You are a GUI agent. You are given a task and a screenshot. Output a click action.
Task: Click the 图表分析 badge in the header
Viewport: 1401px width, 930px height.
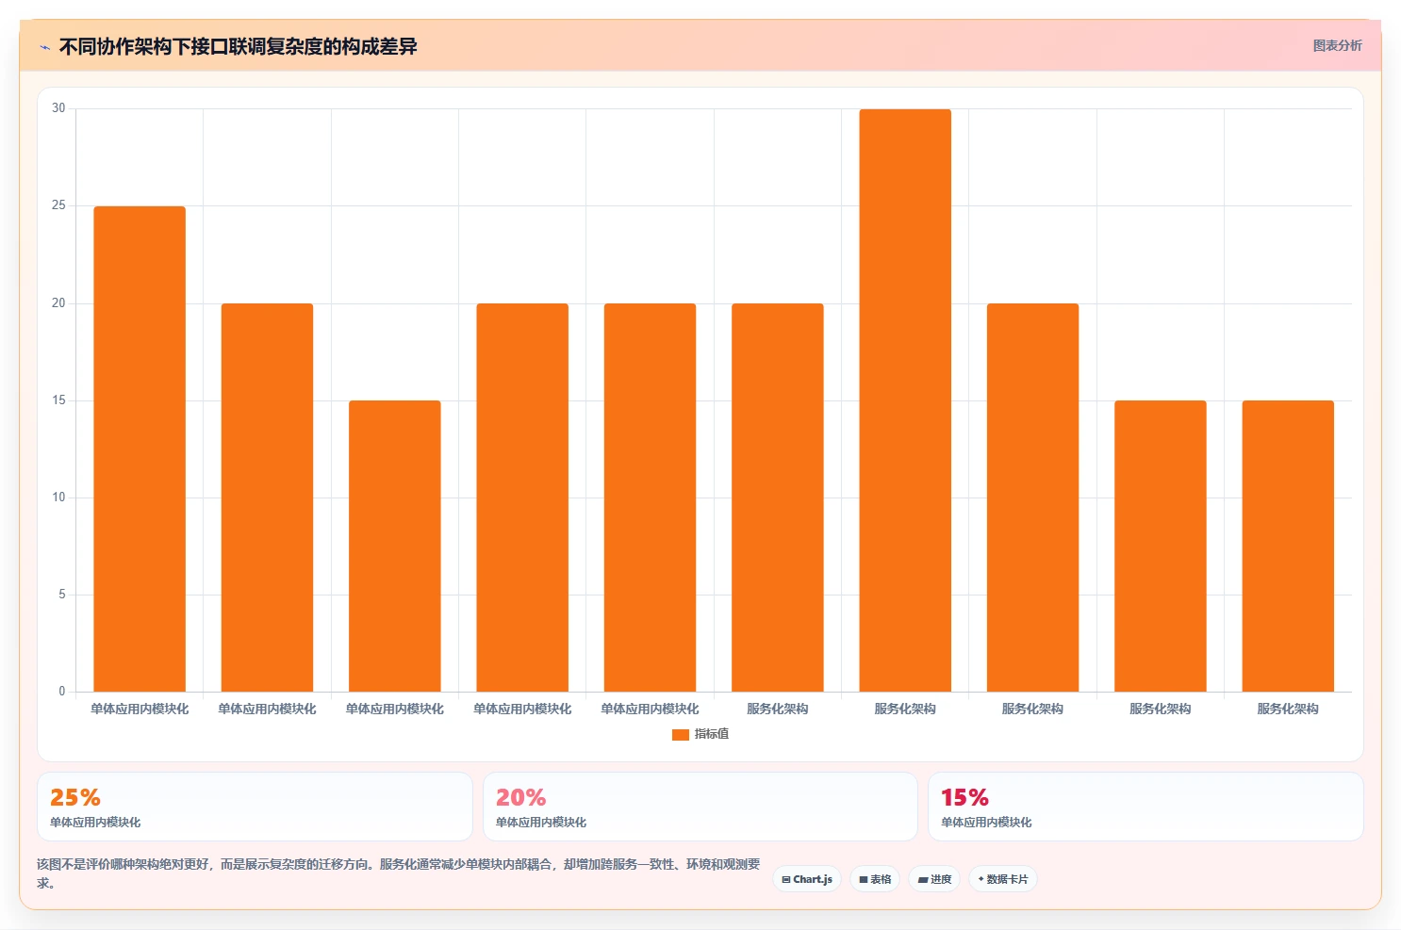pos(1337,45)
